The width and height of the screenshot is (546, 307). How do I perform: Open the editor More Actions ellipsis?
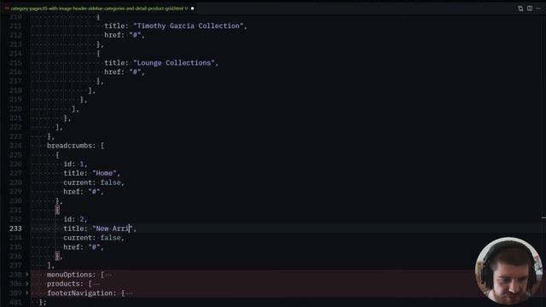[538, 9]
